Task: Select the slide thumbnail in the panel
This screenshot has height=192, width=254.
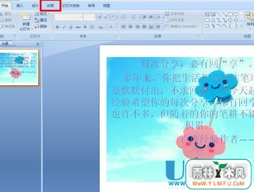Action: coord(19,67)
